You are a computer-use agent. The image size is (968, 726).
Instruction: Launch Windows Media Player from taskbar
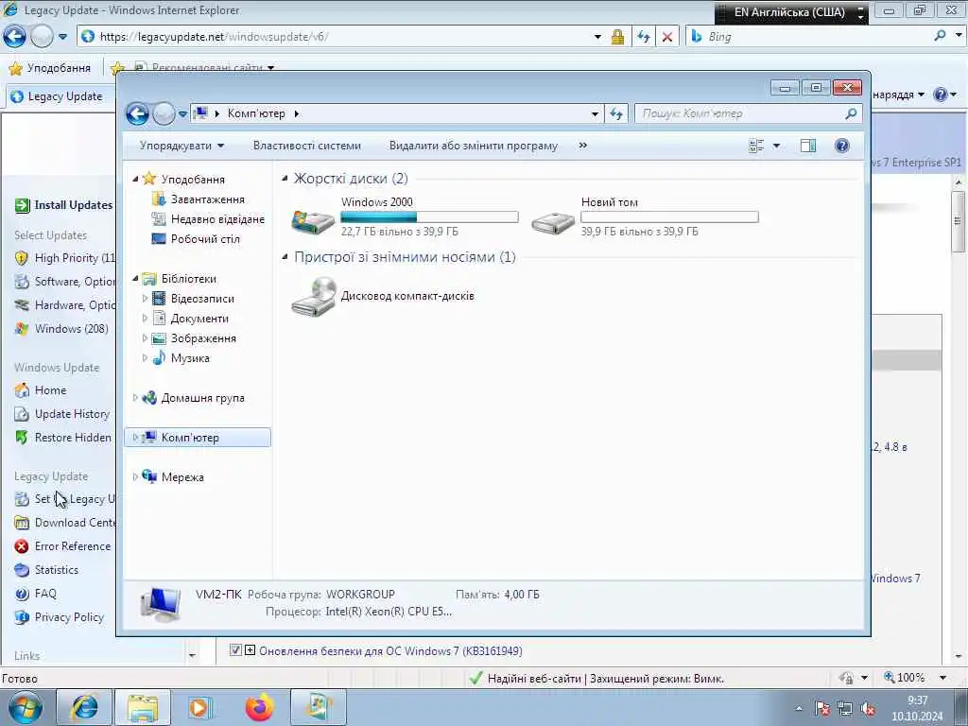tap(200, 707)
